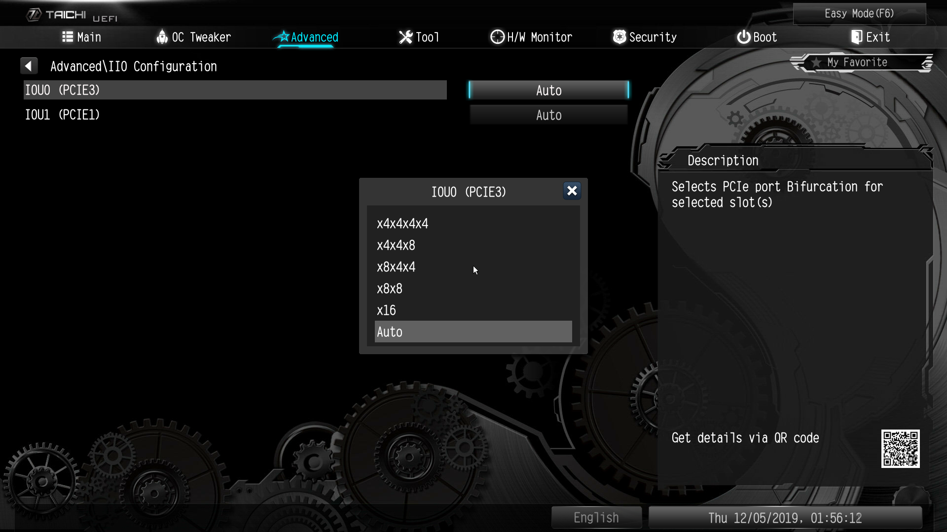Open the Security tab

coord(645,37)
